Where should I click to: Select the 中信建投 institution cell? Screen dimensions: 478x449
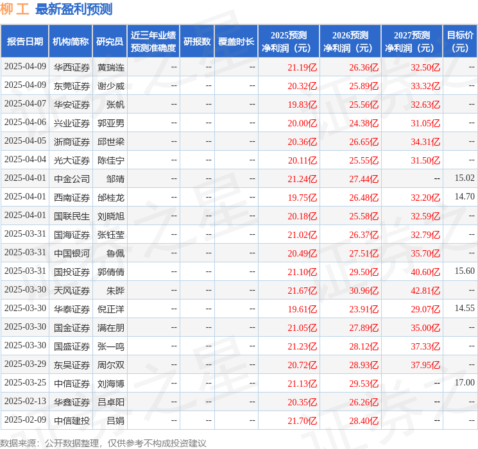coord(72,421)
